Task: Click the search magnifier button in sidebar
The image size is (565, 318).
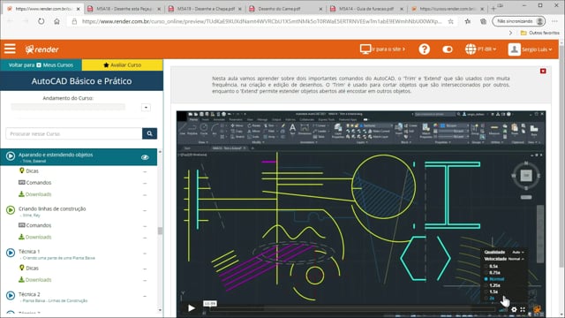Action: coord(149,133)
